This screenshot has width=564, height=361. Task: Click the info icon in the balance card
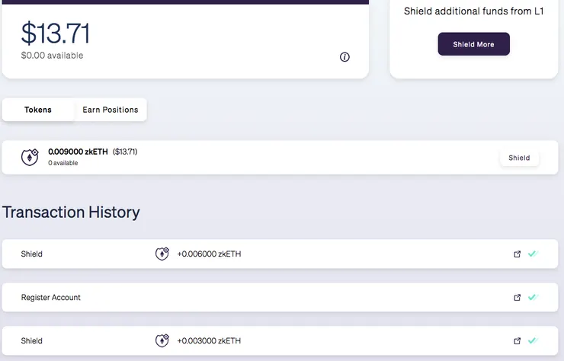tap(344, 57)
